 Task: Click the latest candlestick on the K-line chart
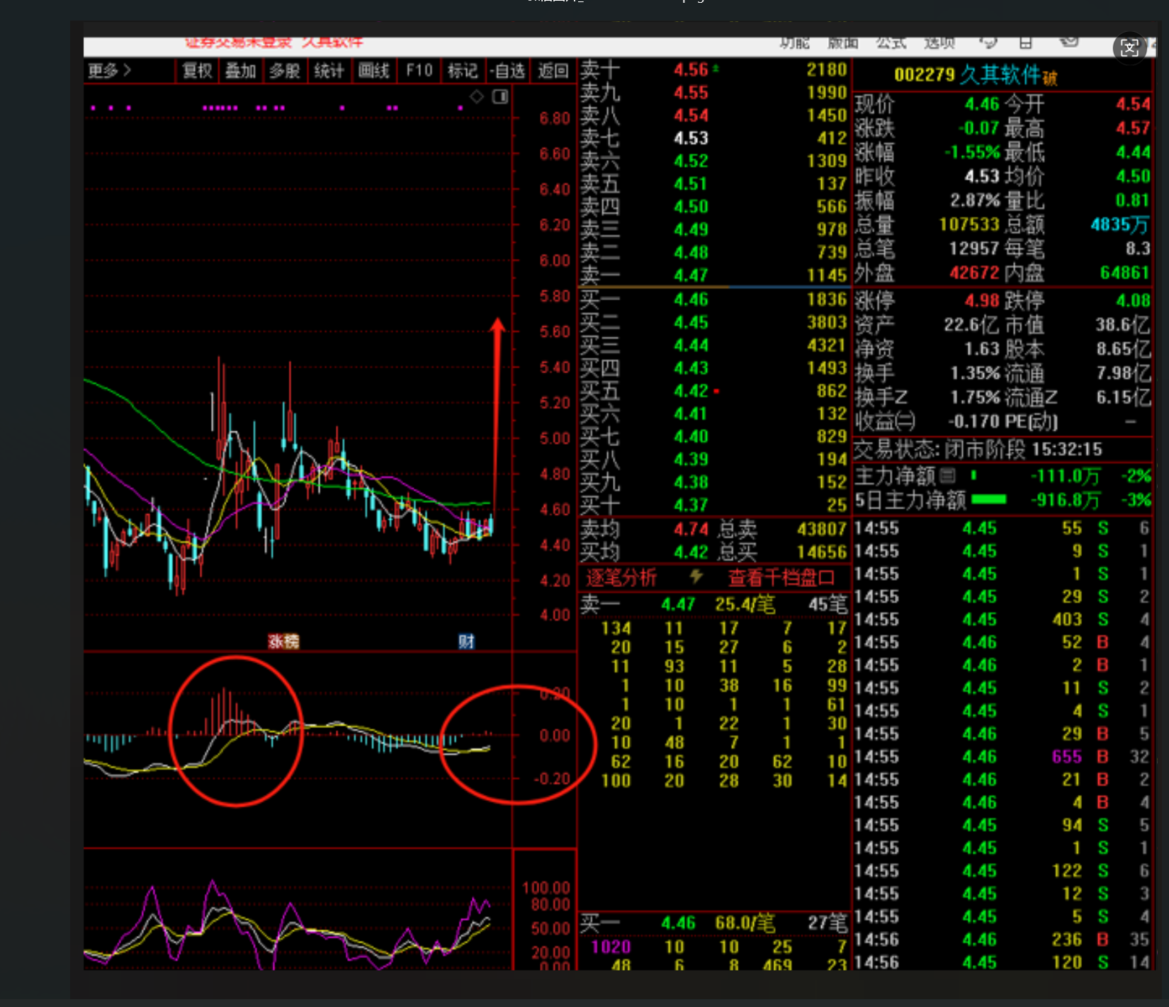point(490,525)
